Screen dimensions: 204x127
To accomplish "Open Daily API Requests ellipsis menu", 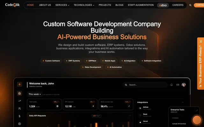I will pyautogui.click(x=130, y=116).
